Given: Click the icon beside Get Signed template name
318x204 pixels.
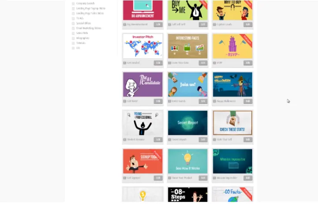Looking at the screenshot, I should pos(125,178).
